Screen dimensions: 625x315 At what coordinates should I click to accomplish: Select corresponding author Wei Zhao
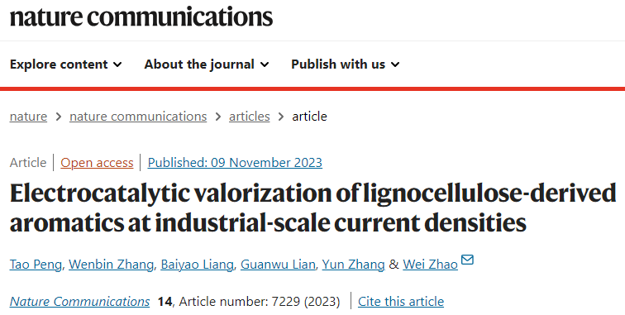(x=430, y=265)
